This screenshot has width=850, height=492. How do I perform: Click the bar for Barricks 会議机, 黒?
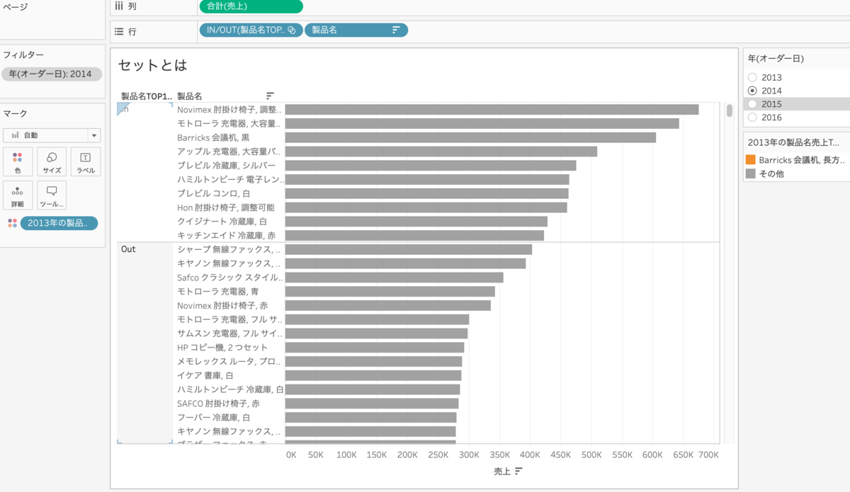[470, 137]
